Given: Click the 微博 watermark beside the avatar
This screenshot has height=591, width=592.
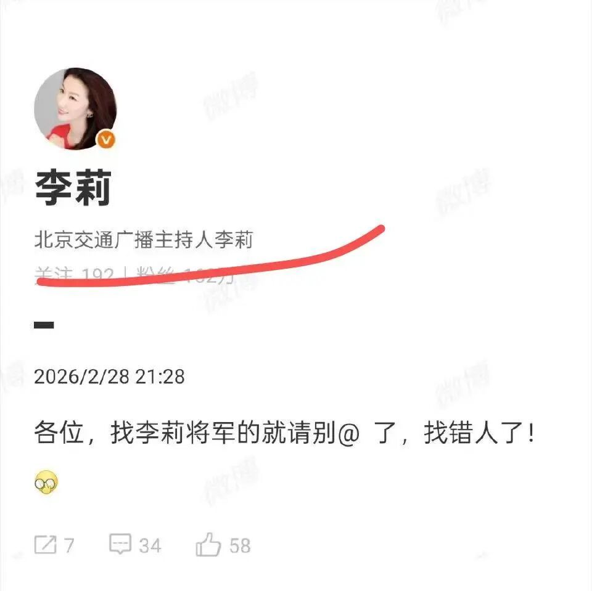Looking at the screenshot, I should pyautogui.click(x=231, y=96).
